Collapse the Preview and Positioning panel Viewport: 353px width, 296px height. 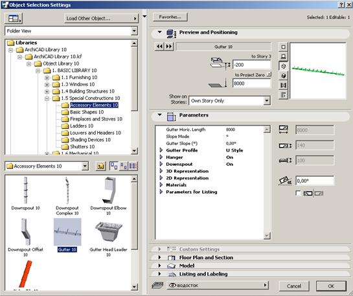tap(159, 32)
